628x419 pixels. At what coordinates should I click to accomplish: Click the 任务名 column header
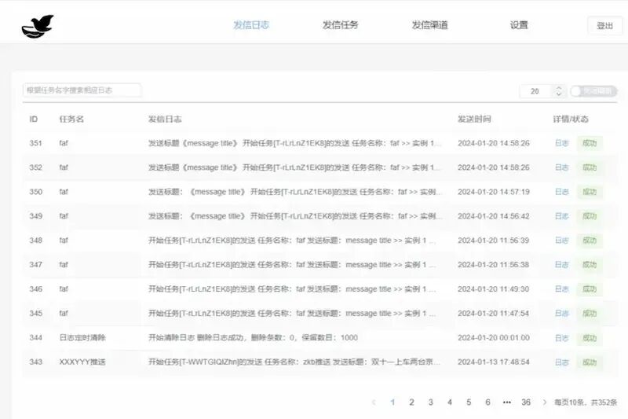click(71, 119)
